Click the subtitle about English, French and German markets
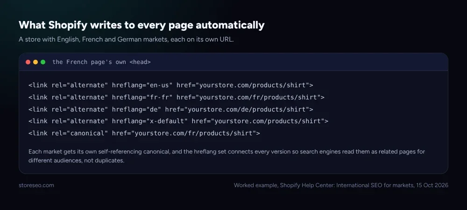Viewport: 467px width, 210px height. coord(126,40)
